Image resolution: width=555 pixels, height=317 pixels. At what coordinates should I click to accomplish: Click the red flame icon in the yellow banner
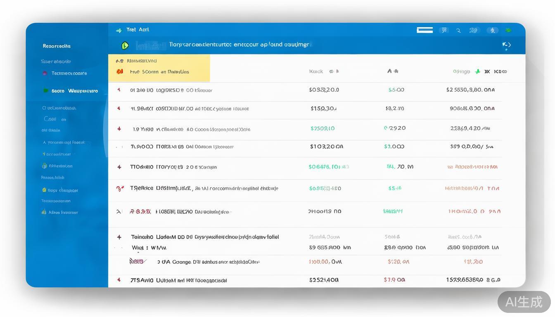119,71
